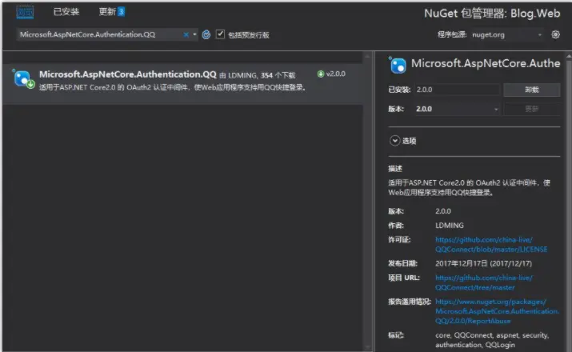Click the NuGet 包管理器: Blog.Web title
Image resolution: width=572 pixels, height=352 pixels.
pos(492,14)
